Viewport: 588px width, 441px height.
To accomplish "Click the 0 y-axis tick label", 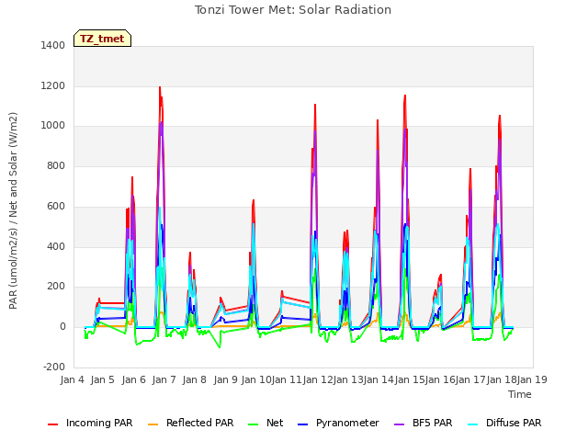I will point(62,327).
